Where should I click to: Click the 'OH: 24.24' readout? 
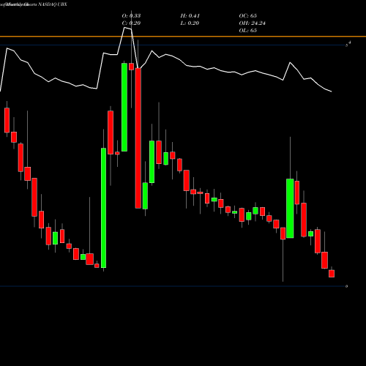(253, 23)
